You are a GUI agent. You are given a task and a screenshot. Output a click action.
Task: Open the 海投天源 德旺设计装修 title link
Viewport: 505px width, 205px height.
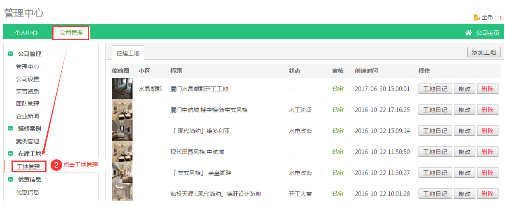[x=216, y=194]
